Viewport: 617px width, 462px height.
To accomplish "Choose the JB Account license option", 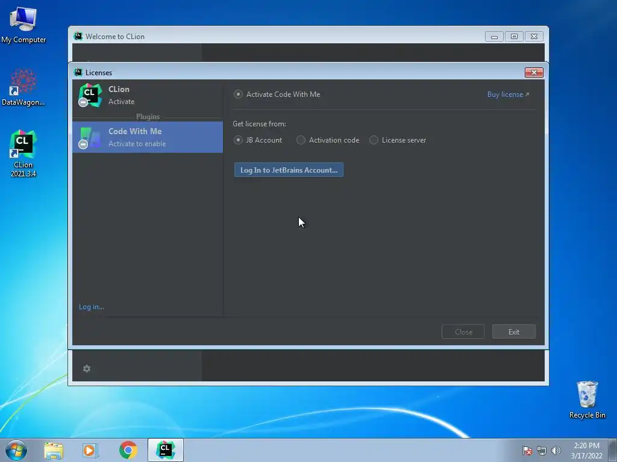I will [238, 140].
